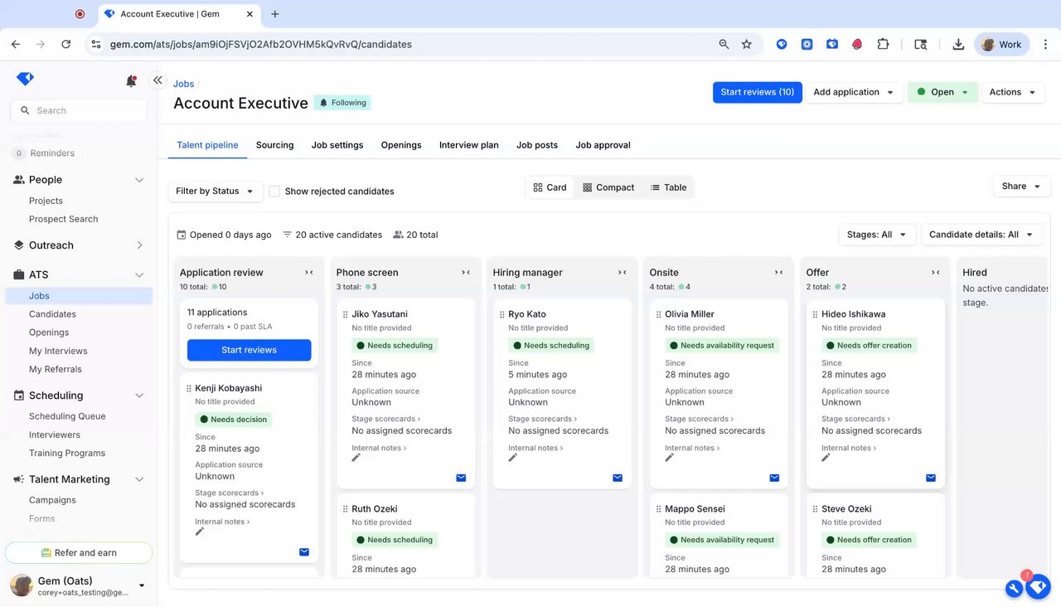1061x607 pixels.
Task: Open the Sourcing tab
Action: click(274, 145)
